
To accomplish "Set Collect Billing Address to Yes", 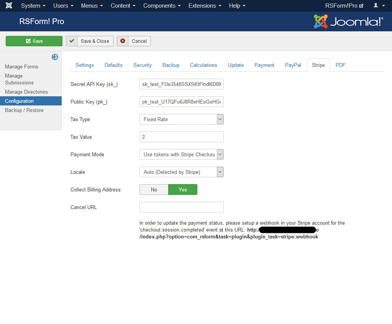I will tap(183, 190).
